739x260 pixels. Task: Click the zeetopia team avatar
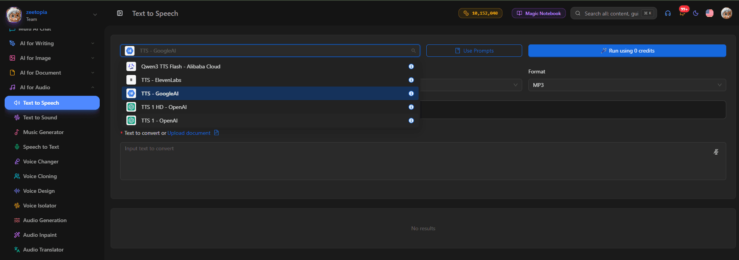(x=14, y=15)
